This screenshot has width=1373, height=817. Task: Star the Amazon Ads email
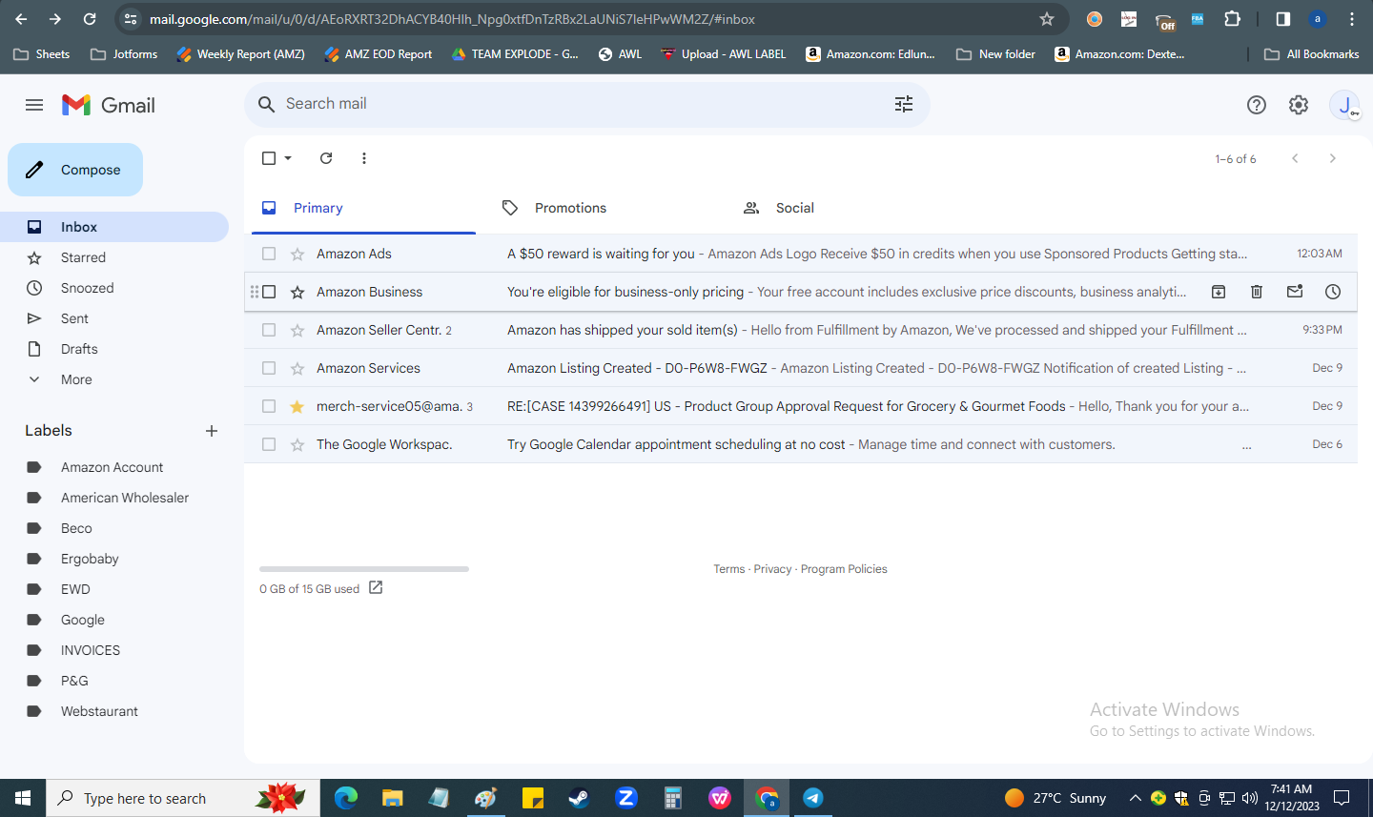pyautogui.click(x=297, y=254)
